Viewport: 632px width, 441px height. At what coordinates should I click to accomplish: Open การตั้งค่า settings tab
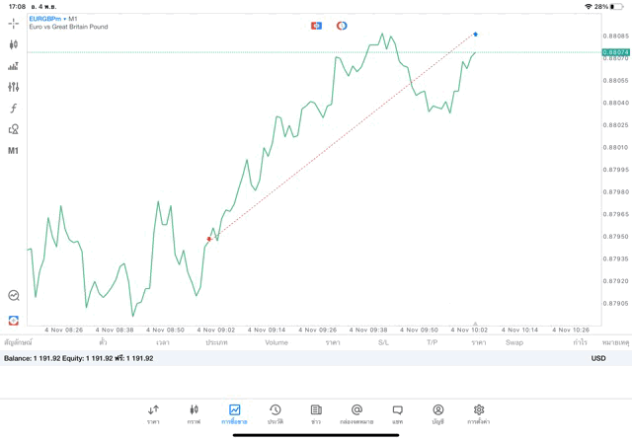tap(479, 413)
